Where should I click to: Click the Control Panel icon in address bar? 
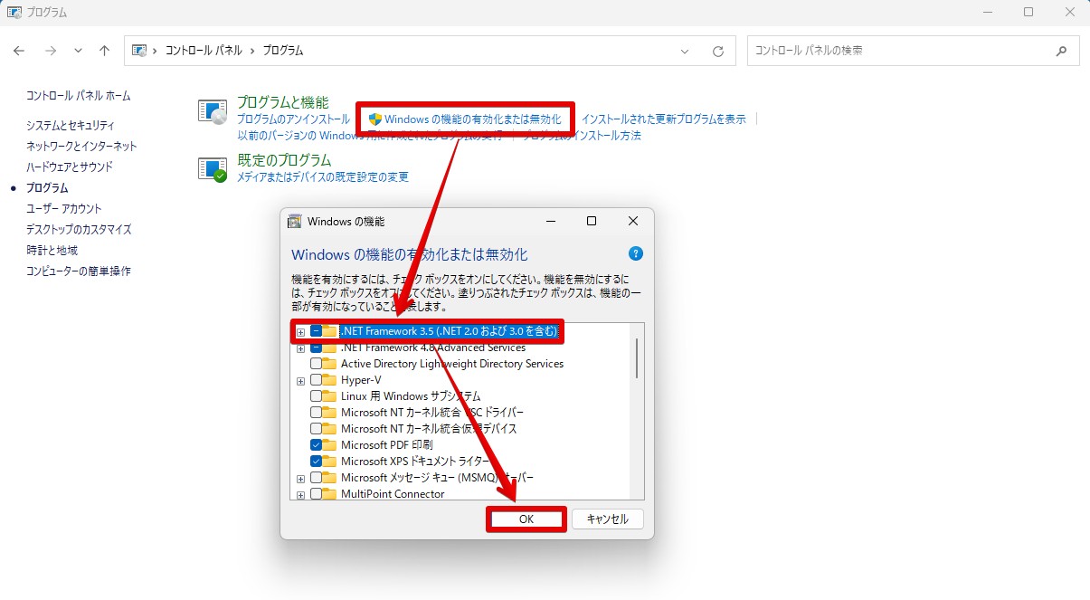138,51
